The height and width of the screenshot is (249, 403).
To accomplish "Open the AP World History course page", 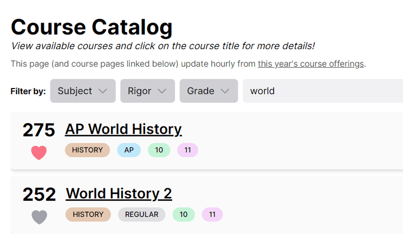I will 123,129.
